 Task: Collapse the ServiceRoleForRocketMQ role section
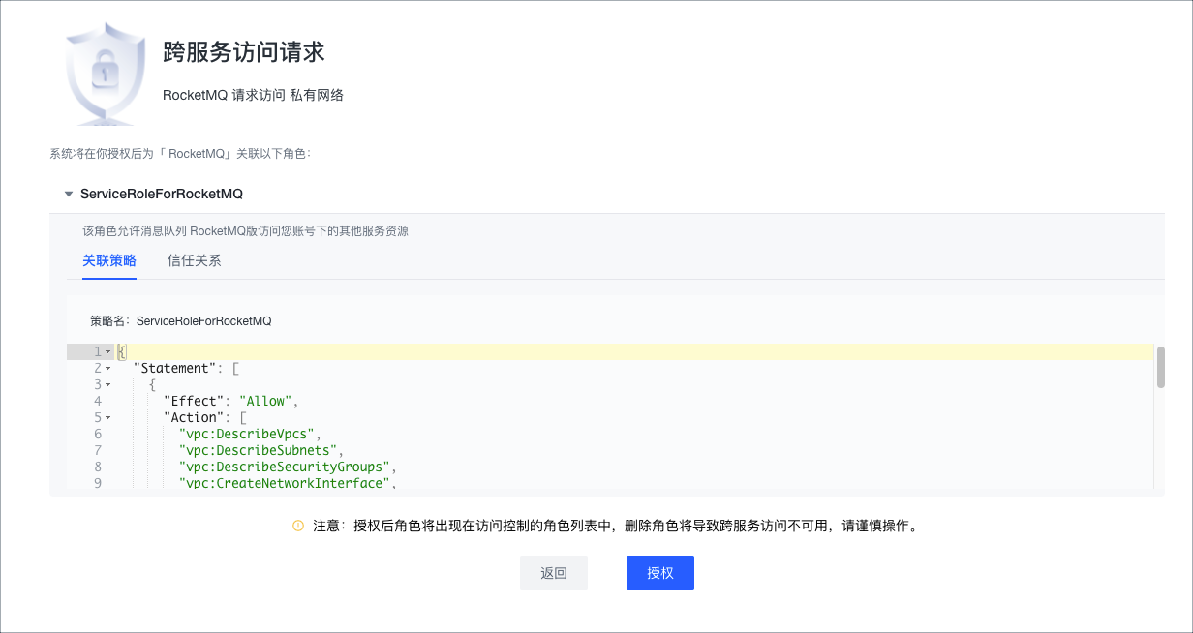click(69, 194)
